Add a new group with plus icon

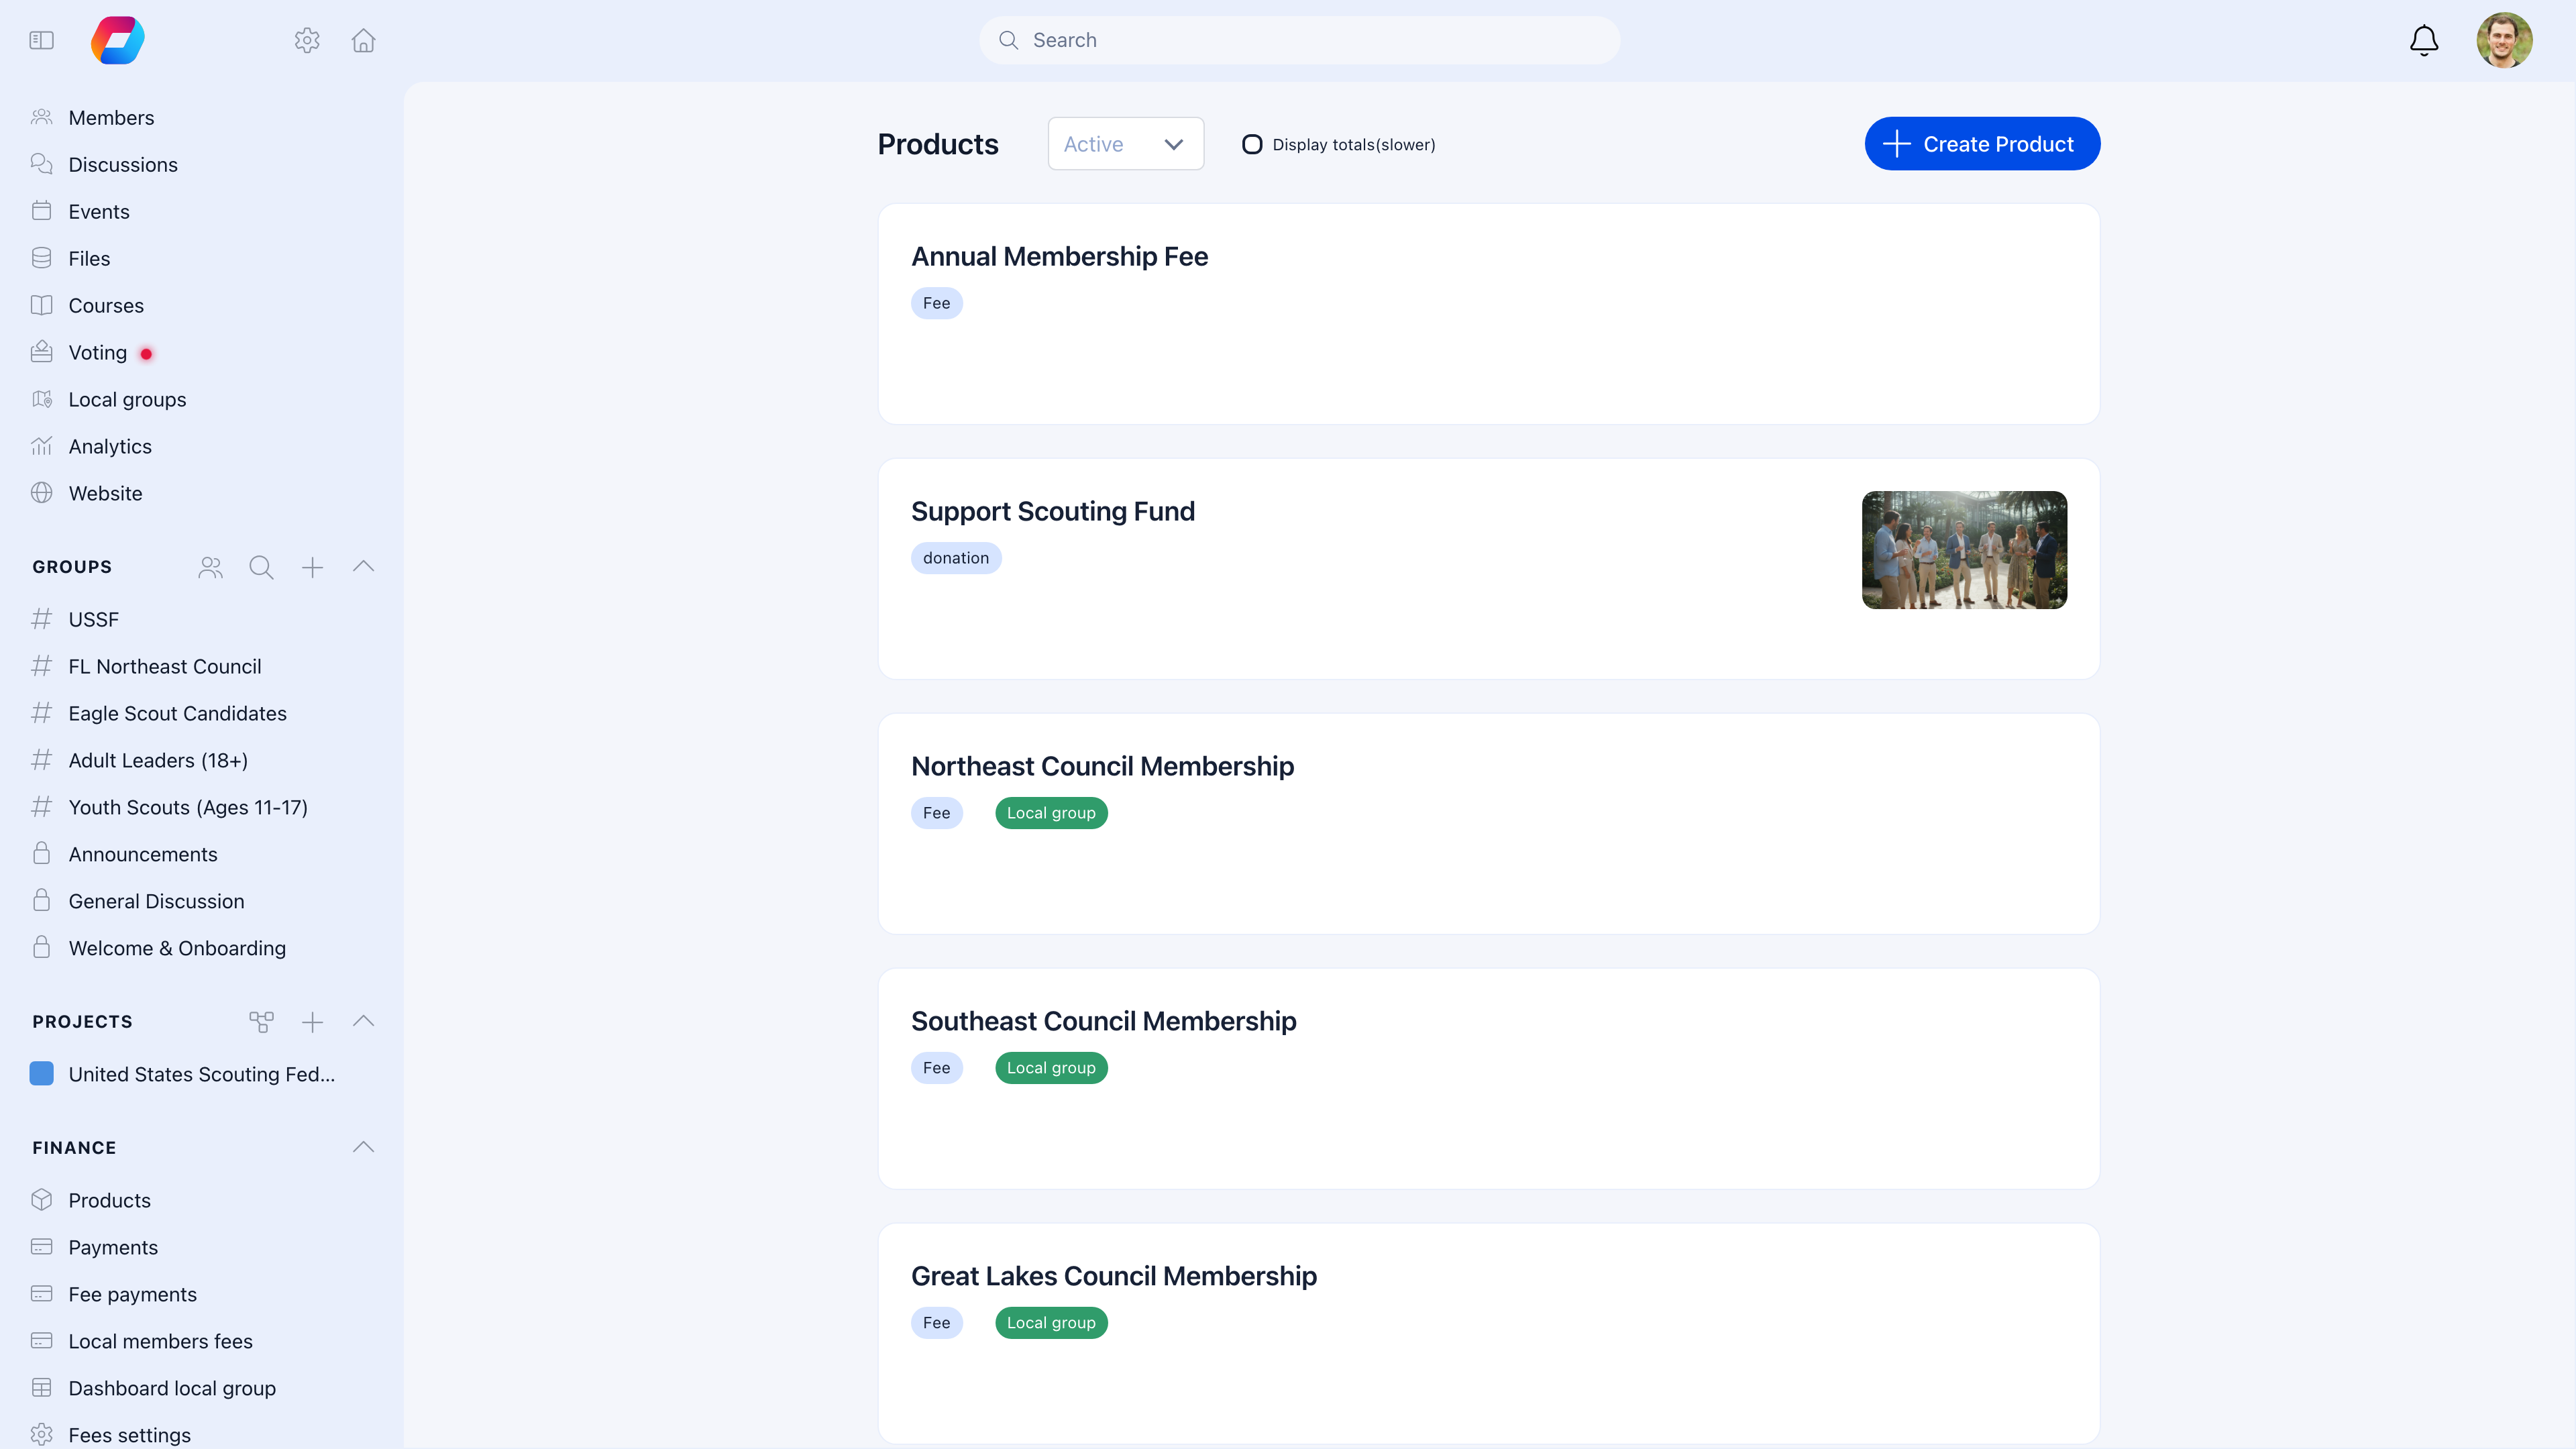312,567
